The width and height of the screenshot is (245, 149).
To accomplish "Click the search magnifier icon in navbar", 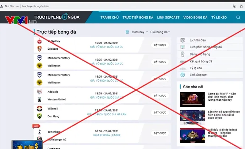I will tap(238, 17).
